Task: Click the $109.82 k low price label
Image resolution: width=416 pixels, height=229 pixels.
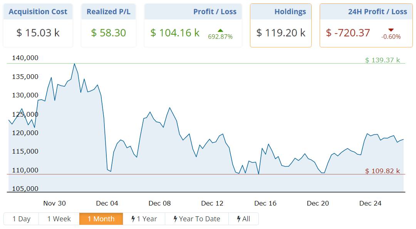Action: point(382,171)
